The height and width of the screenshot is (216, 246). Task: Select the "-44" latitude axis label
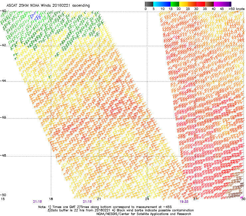point(3,81)
